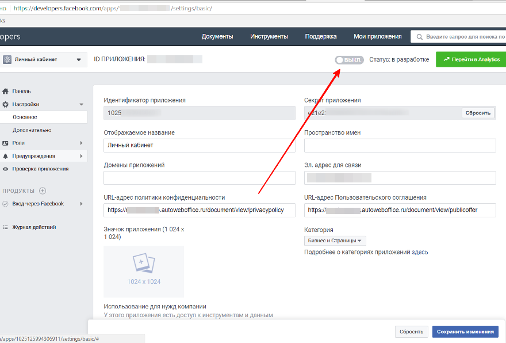Open Панель from the sidebar

tap(21, 91)
